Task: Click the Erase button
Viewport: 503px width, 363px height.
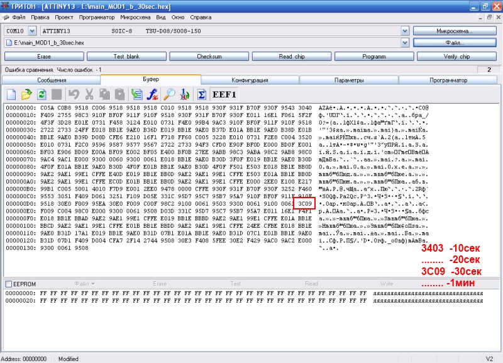Action: pyautogui.click(x=43, y=57)
